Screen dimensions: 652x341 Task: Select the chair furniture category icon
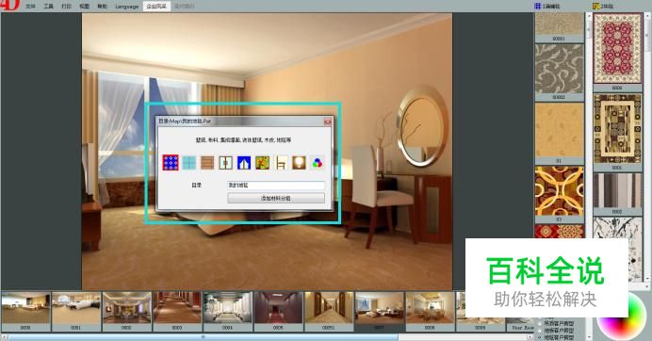pos(281,163)
